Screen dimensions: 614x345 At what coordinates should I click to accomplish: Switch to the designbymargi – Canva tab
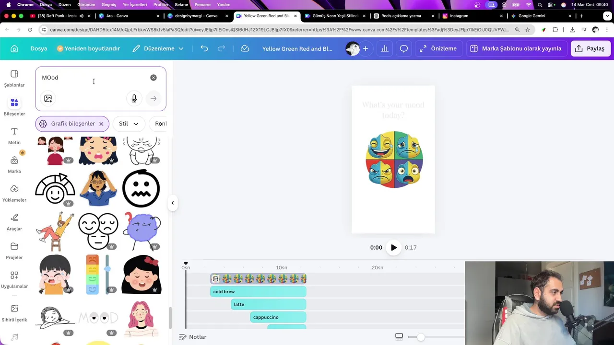198,16
